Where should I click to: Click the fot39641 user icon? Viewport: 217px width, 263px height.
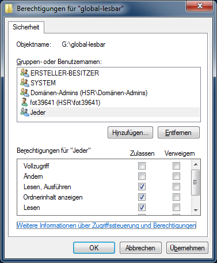coord(25,102)
